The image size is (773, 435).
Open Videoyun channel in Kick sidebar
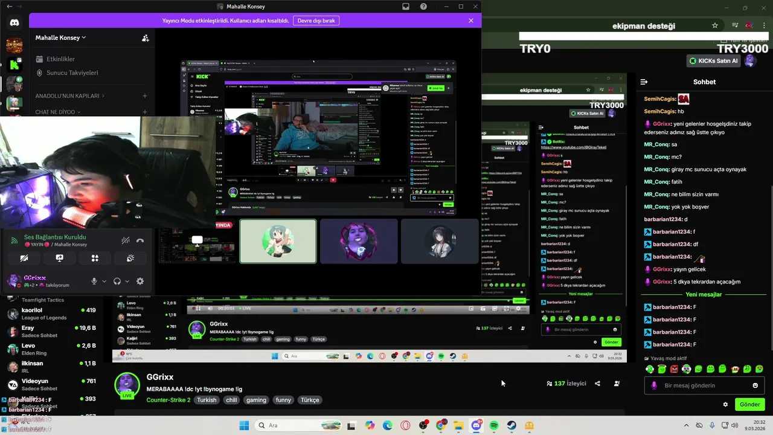pyautogui.click(x=51, y=384)
